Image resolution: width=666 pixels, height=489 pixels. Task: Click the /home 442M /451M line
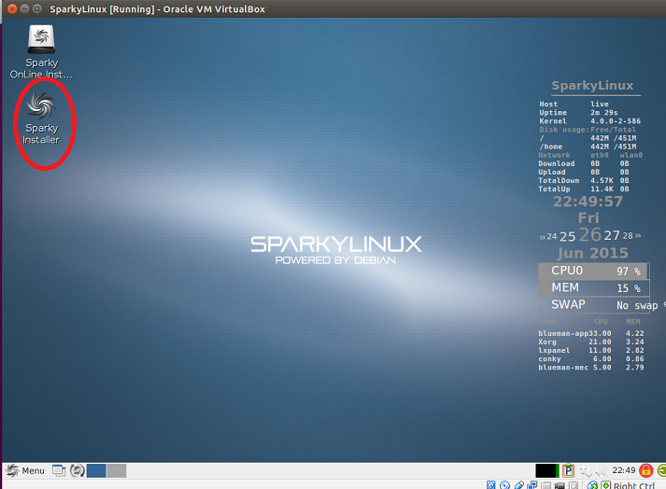point(588,147)
